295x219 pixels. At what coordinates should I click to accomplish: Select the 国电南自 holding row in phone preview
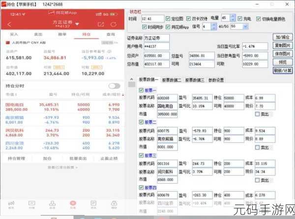coord(62,107)
